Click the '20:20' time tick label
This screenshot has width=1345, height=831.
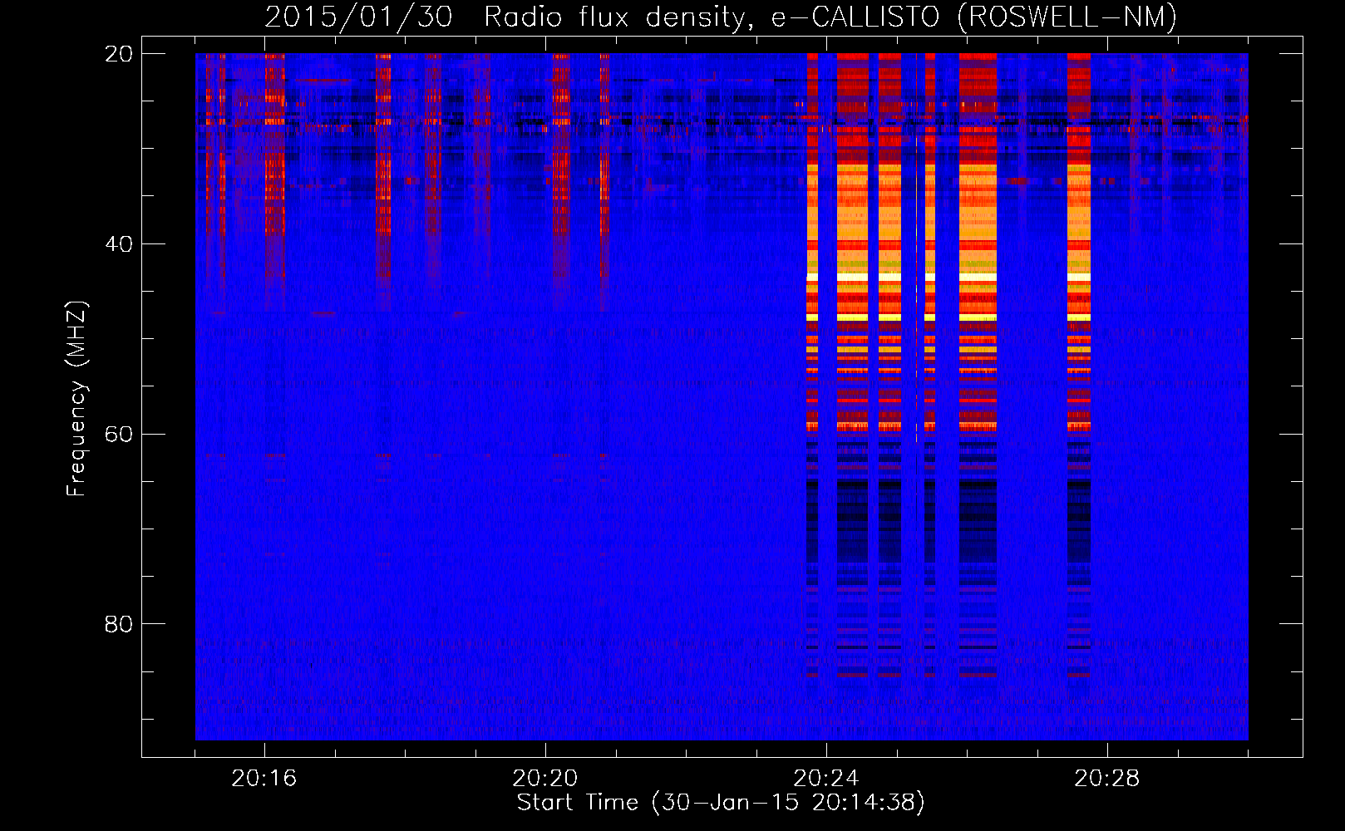point(545,779)
